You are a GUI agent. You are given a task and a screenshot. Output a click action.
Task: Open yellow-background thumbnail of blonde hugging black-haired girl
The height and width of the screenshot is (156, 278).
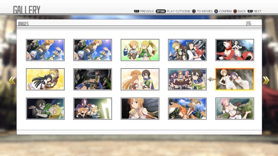45,79
